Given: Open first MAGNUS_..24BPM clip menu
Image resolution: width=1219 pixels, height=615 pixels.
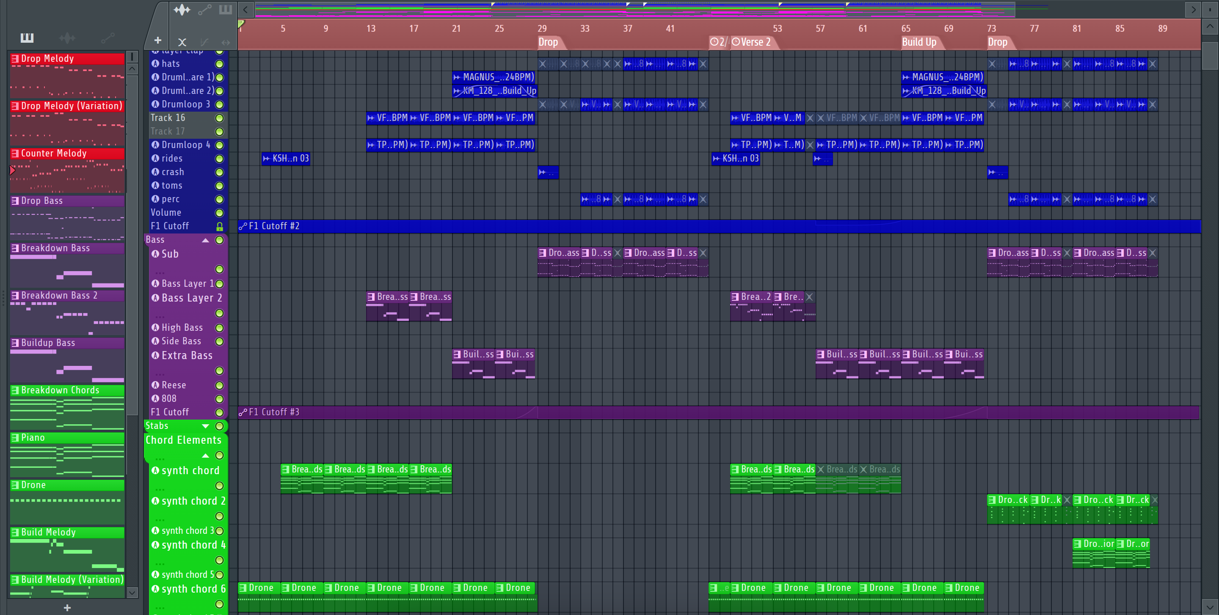Looking at the screenshot, I should pyautogui.click(x=457, y=77).
